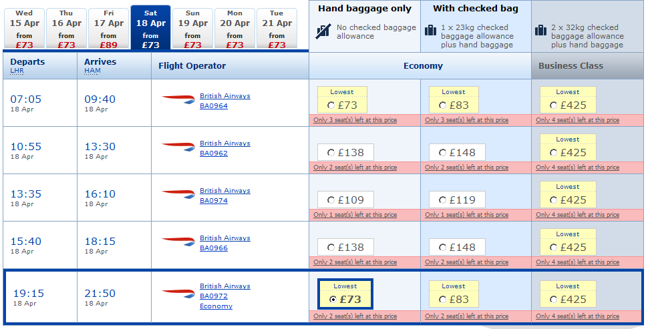Screen dimensions: 646x329
Task: Switch to the Fri 17 Apr date tab
Action: pyautogui.click(x=108, y=29)
